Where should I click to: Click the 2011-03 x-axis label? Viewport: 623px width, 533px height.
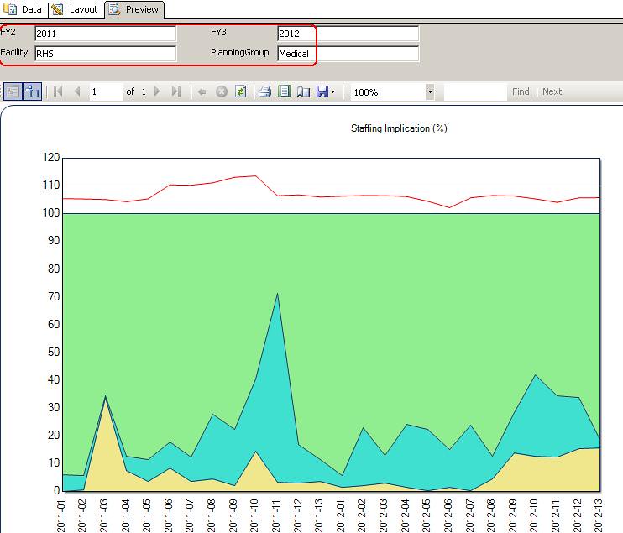pos(104,515)
